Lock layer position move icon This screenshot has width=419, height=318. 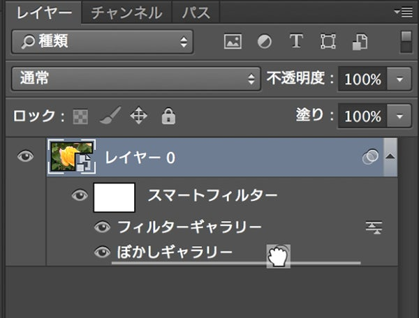138,116
